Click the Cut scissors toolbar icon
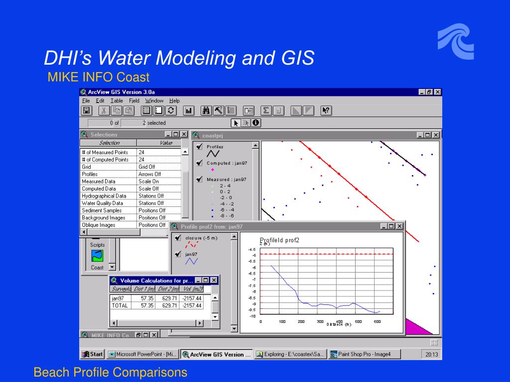Screen dimensions: 510x382 click(x=104, y=111)
